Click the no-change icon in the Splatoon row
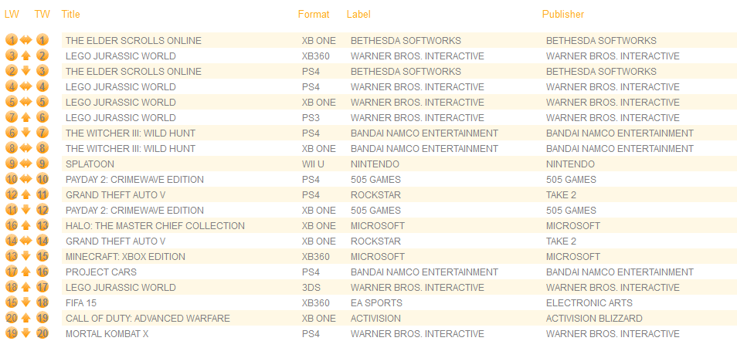Screen dimensions: 737x341 (26, 164)
